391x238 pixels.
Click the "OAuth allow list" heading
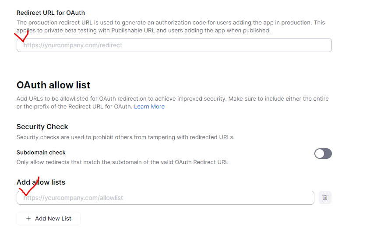click(53, 85)
